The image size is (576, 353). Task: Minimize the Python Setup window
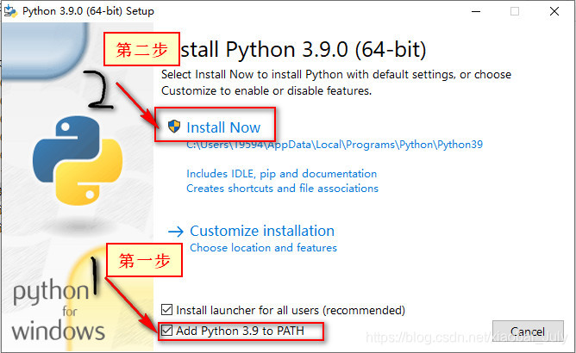476,11
